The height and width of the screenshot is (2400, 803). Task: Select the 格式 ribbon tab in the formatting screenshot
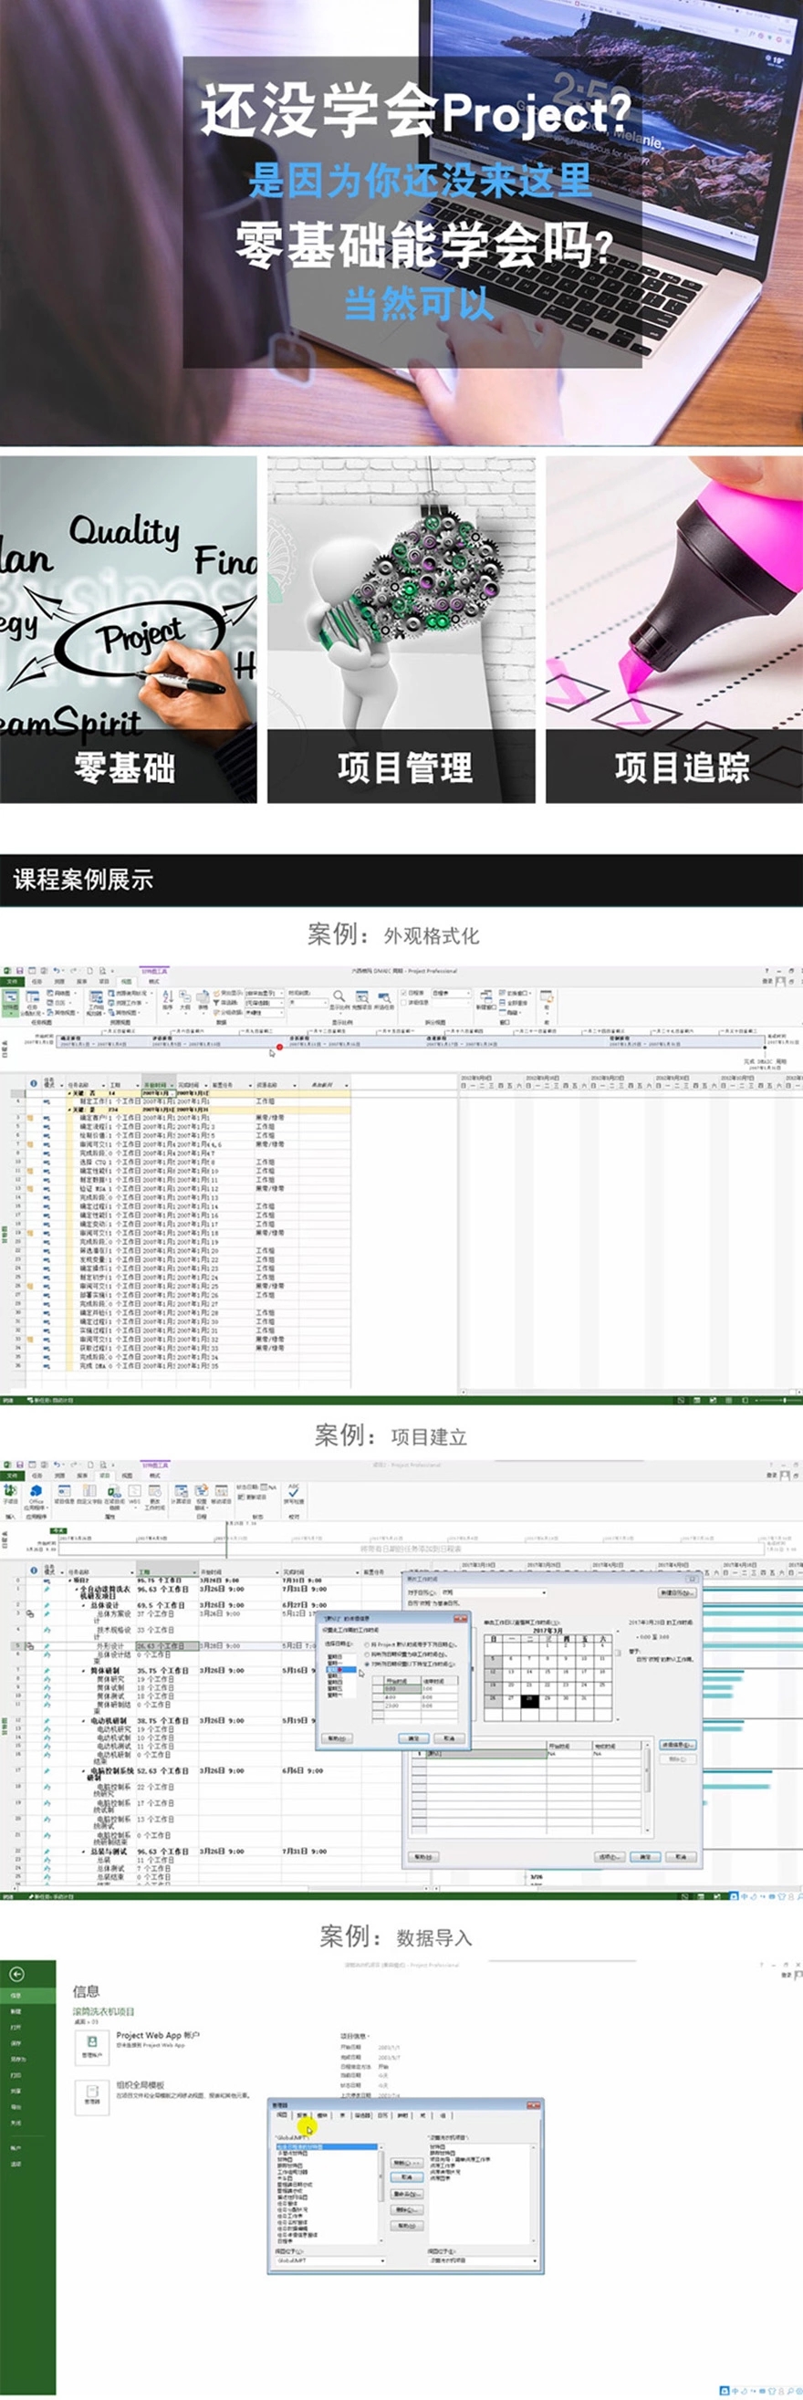(x=153, y=982)
